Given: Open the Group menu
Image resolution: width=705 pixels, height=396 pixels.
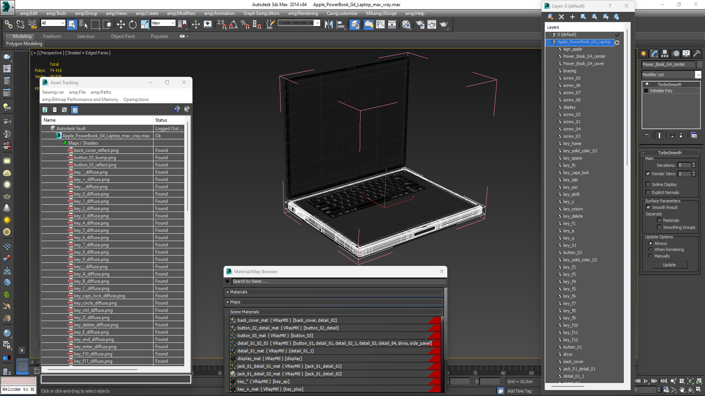Looking at the screenshot, I should 86,14.
